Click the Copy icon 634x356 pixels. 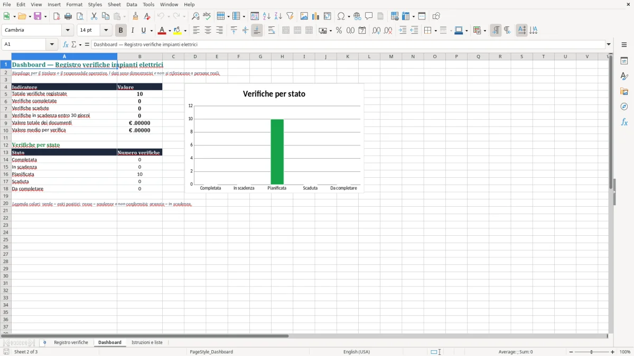pyautogui.click(x=106, y=16)
